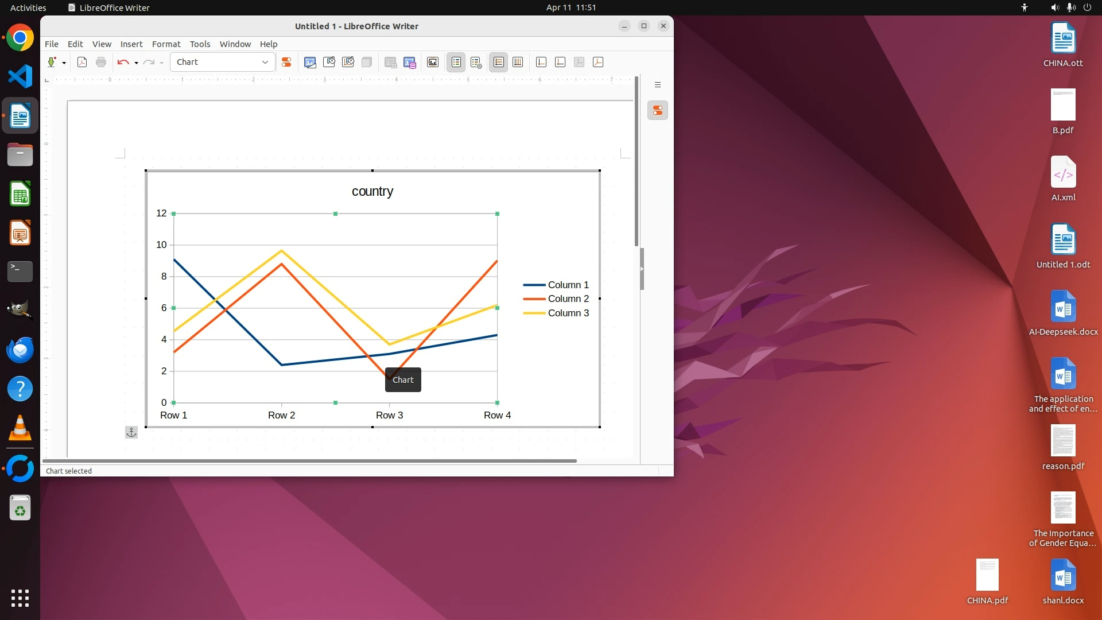This screenshot has height=620, width=1102.
Task: Click the Chart Type toolbar icon
Action: [x=310, y=62]
